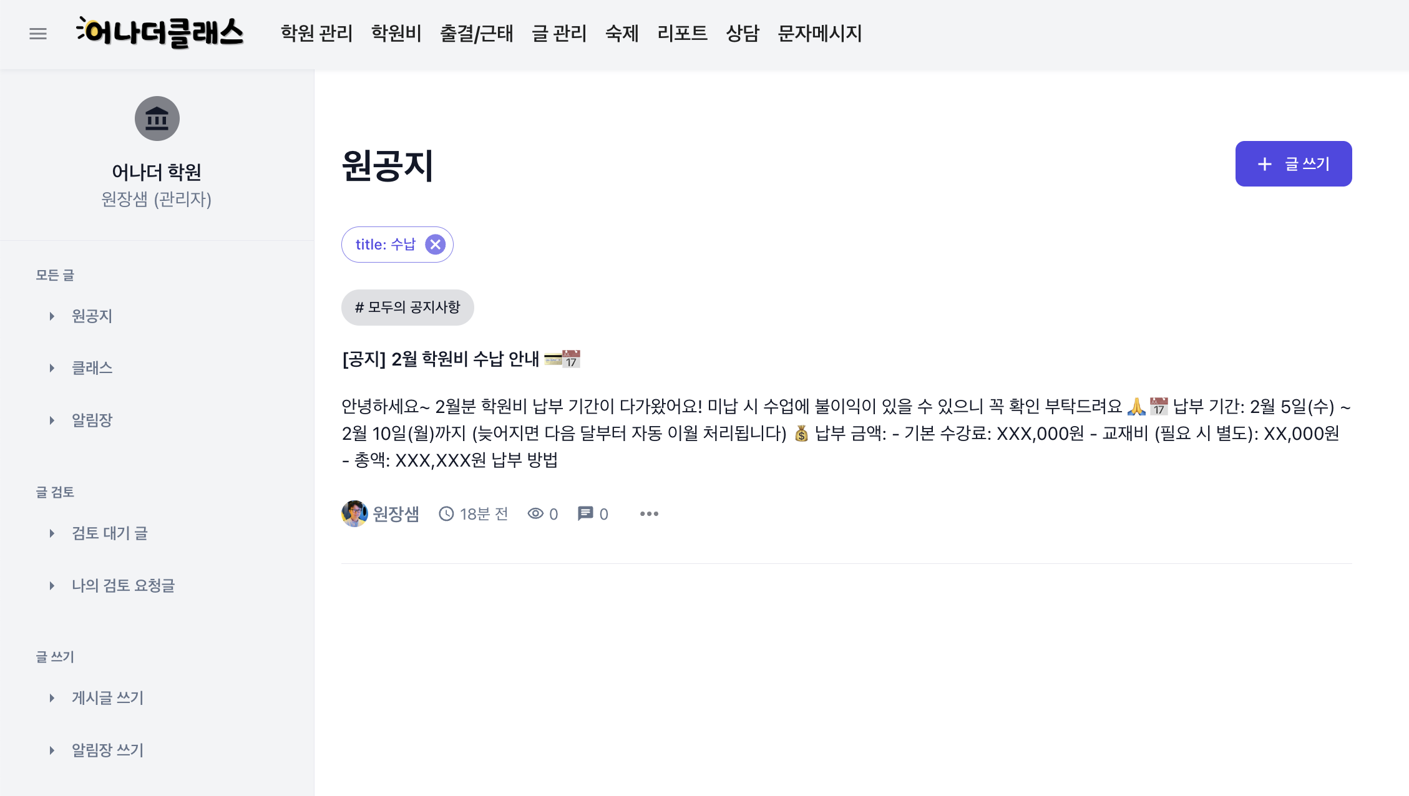Open 나의 검토 요청글 in sidebar

[123, 586]
